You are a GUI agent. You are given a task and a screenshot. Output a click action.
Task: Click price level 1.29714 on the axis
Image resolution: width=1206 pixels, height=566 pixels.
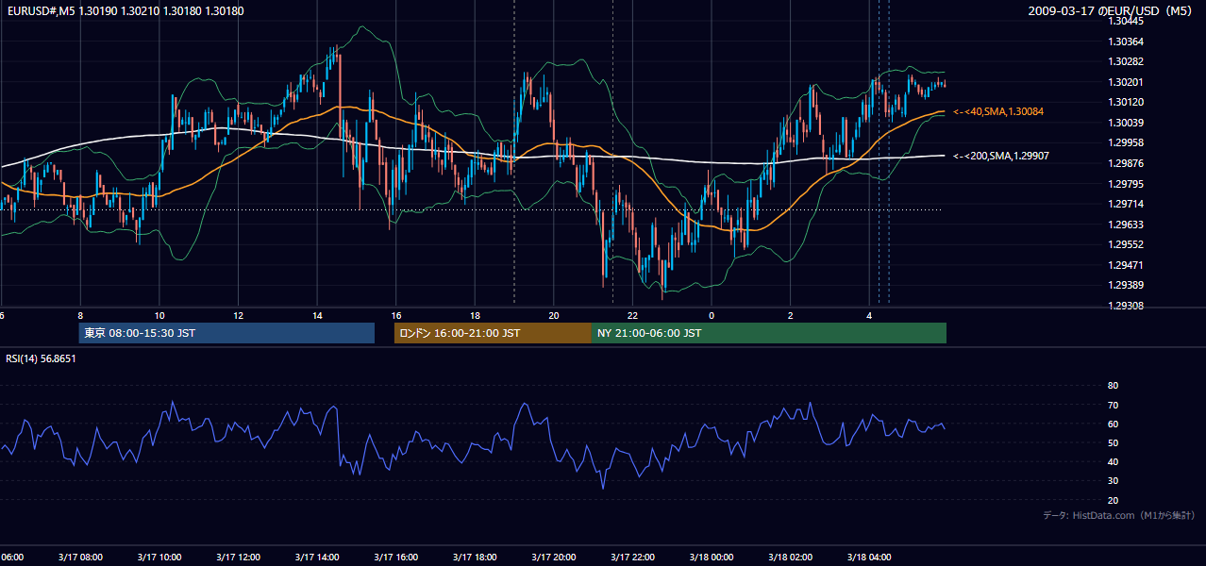point(1128,204)
